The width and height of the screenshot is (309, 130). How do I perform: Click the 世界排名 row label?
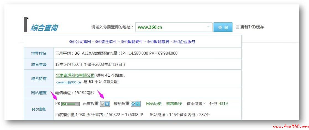(39, 53)
